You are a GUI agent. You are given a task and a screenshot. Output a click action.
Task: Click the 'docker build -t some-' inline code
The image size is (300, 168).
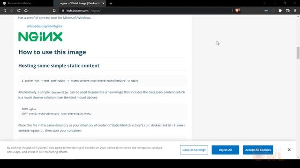tap(168, 126)
